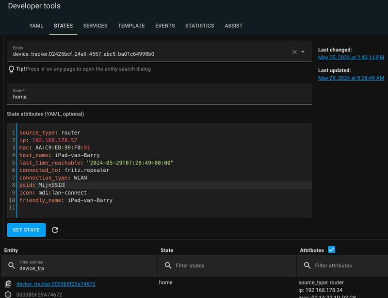The image size is (388, 298).
Task: Select the Events tab
Action: tap(165, 26)
